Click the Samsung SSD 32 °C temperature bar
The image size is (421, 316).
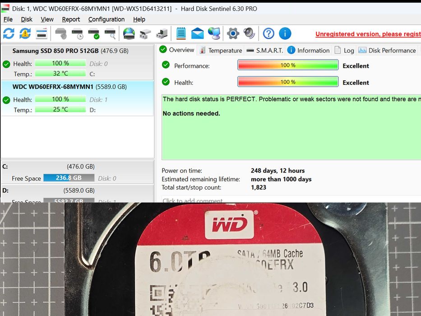60,73
